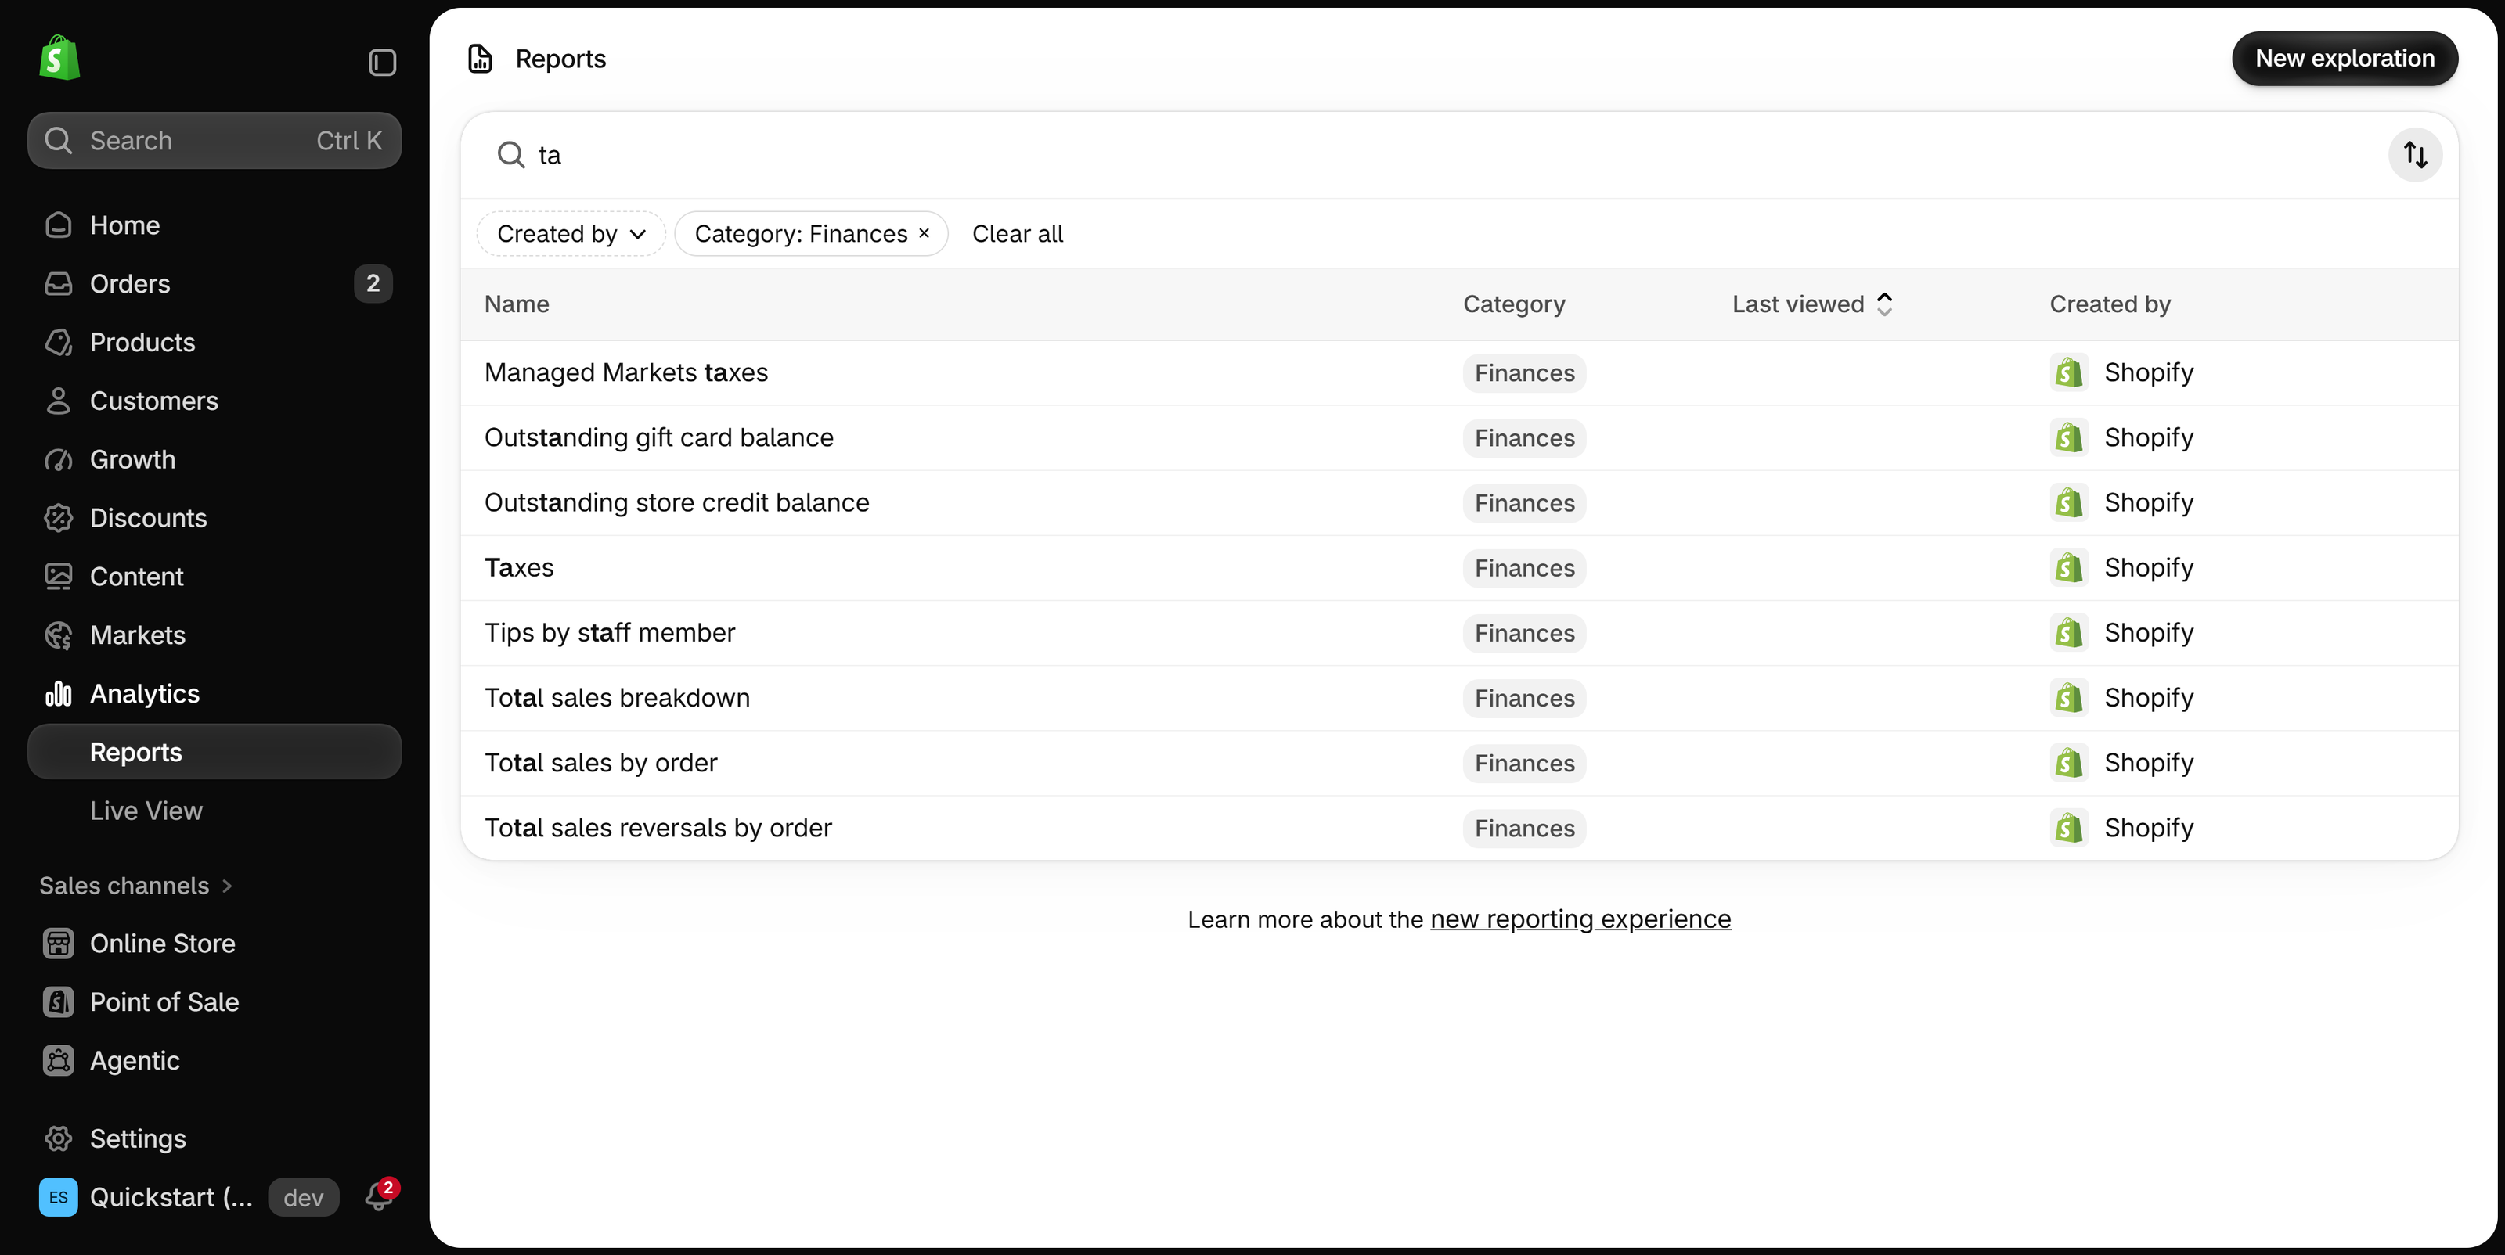Viewport: 2505px width, 1255px height.
Task: Go to Orders in the sidebar
Action: [214, 284]
